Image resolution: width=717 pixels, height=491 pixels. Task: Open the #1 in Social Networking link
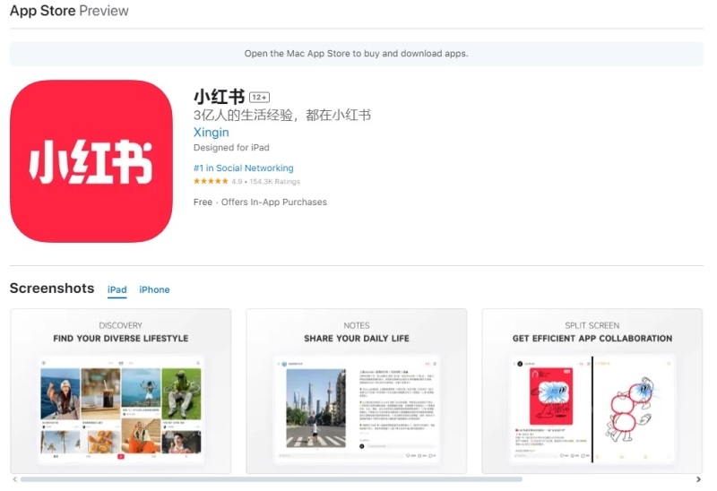(243, 168)
